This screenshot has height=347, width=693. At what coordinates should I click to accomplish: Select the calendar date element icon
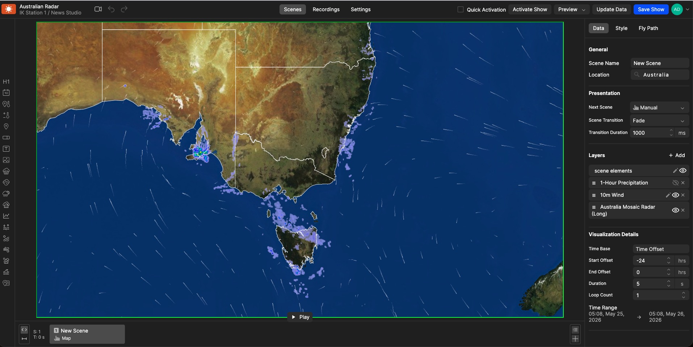6,93
